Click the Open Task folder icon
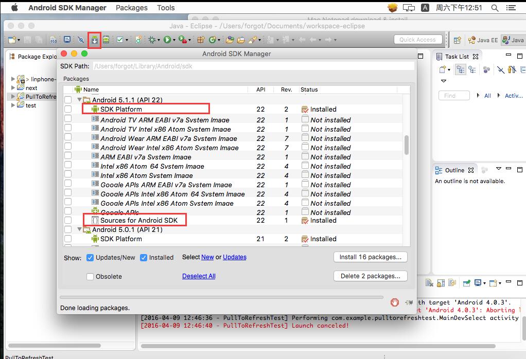This screenshot has width=526, height=359. (241, 40)
